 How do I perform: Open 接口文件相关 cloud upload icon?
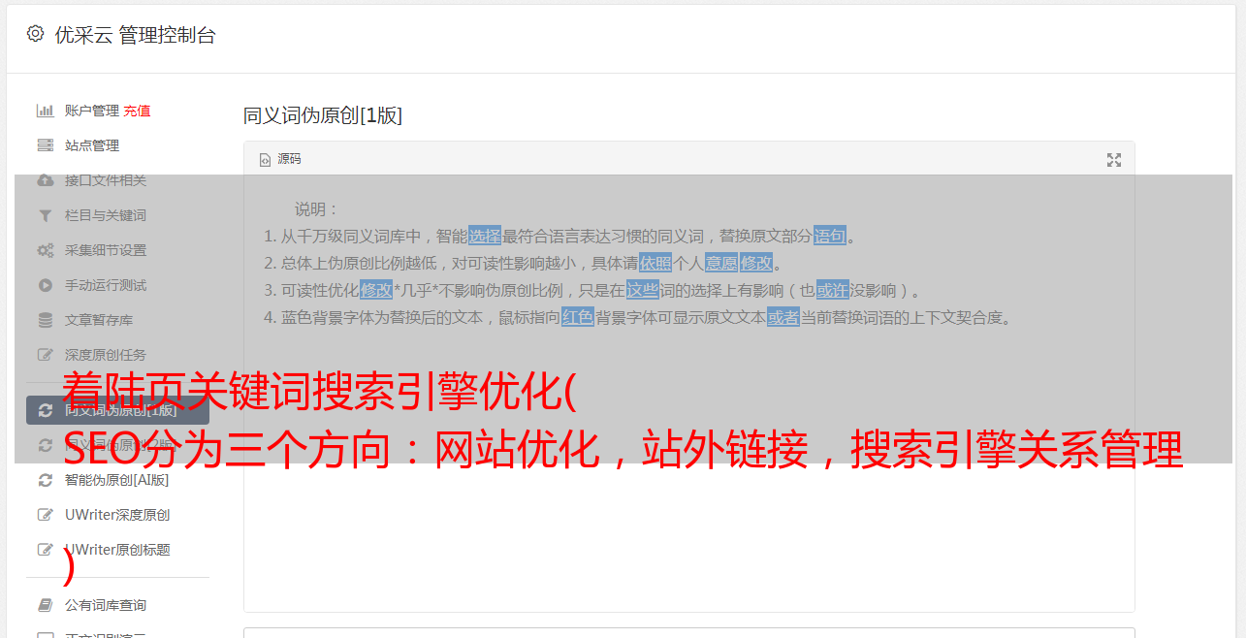coord(45,180)
